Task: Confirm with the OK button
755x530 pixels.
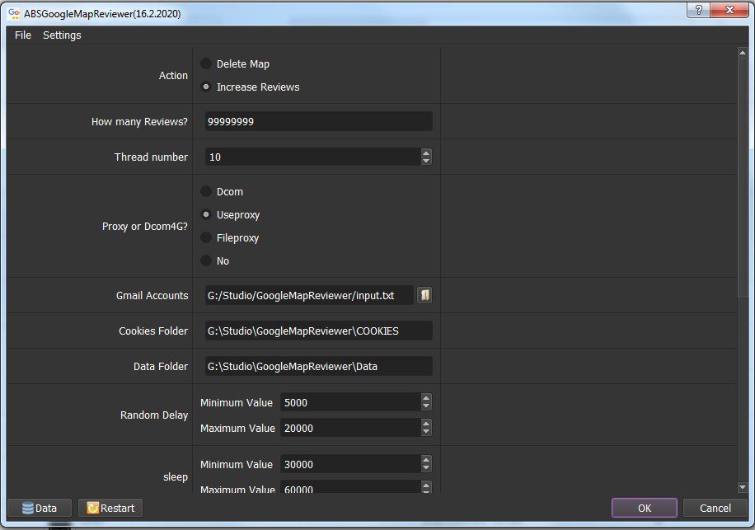Action: (x=645, y=508)
